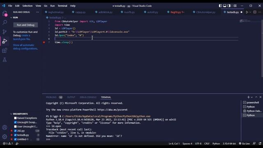Viewport: 263px width, 148px height.
Task: Switch to the DEBUG CONSOLE panel tab
Action: (x=88, y=97)
